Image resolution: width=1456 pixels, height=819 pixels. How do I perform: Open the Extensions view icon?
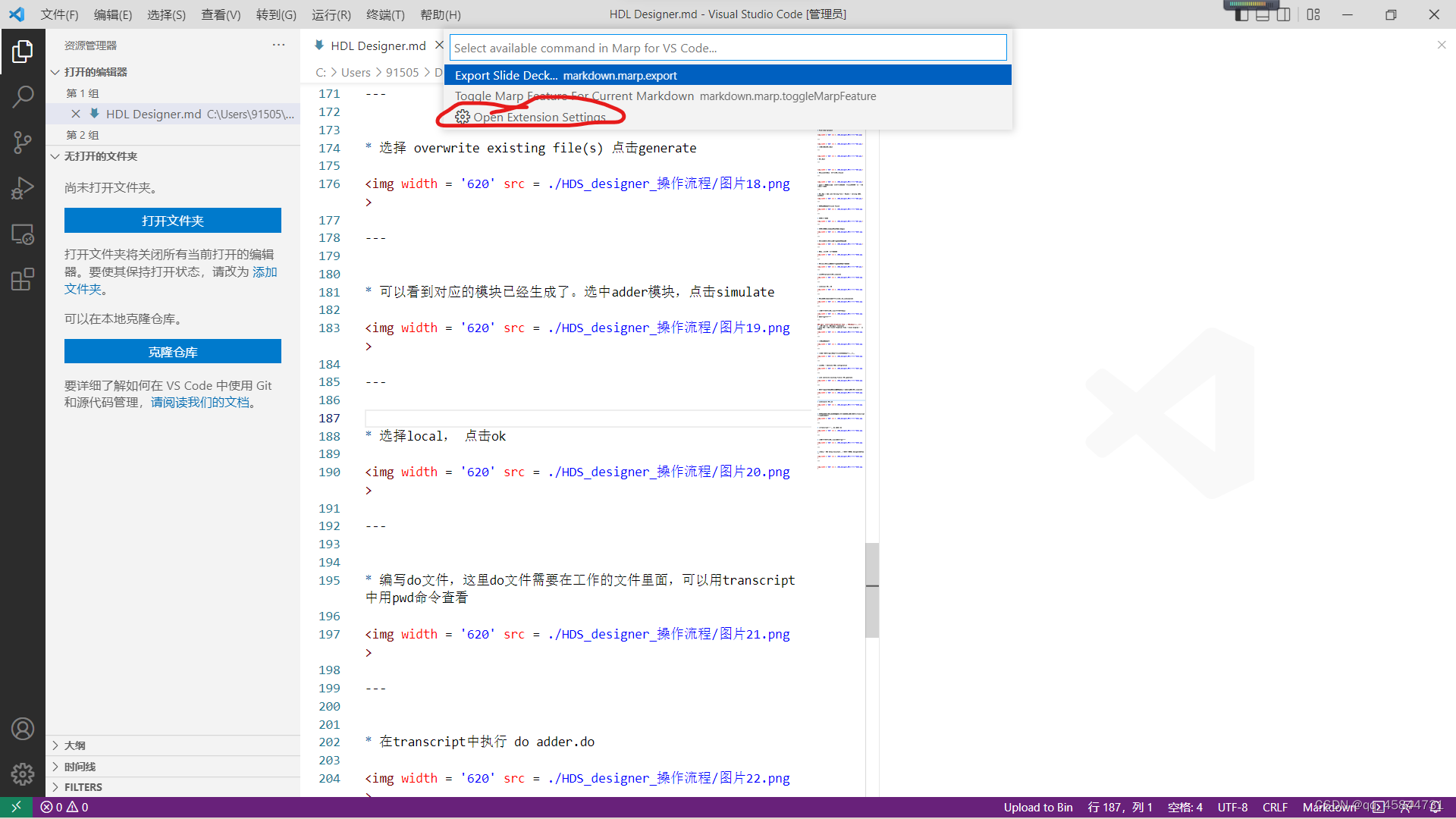coord(23,280)
